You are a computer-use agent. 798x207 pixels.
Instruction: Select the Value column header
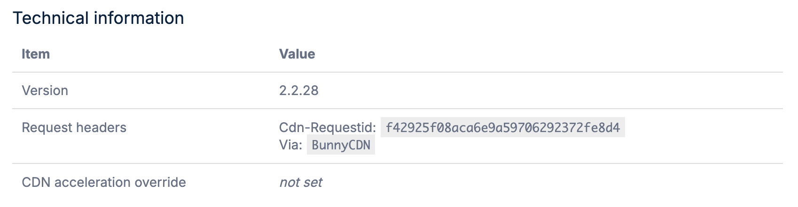point(297,54)
